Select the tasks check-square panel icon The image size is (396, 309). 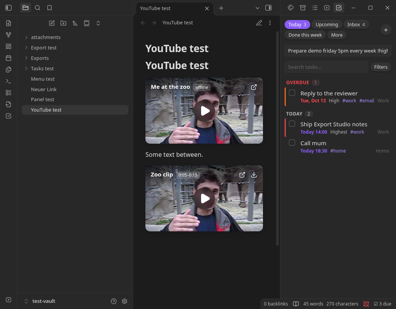click(x=339, y=8)
